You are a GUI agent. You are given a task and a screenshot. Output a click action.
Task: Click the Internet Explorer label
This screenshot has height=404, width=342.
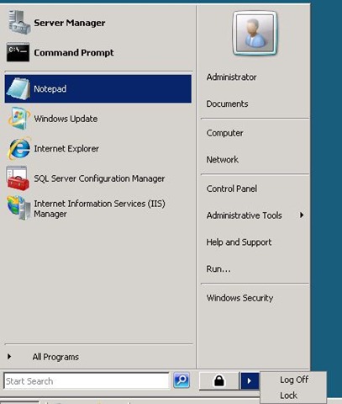[66, 148]
